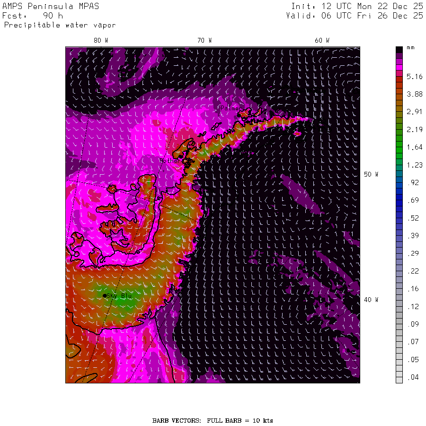Select the 60 W longitude label
426x426 pixels.
pos(322,41)
